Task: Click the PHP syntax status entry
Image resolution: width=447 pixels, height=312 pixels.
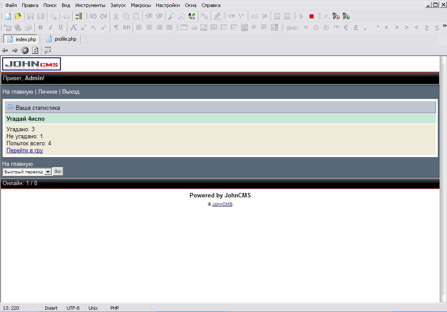Action: pos(115,308)
